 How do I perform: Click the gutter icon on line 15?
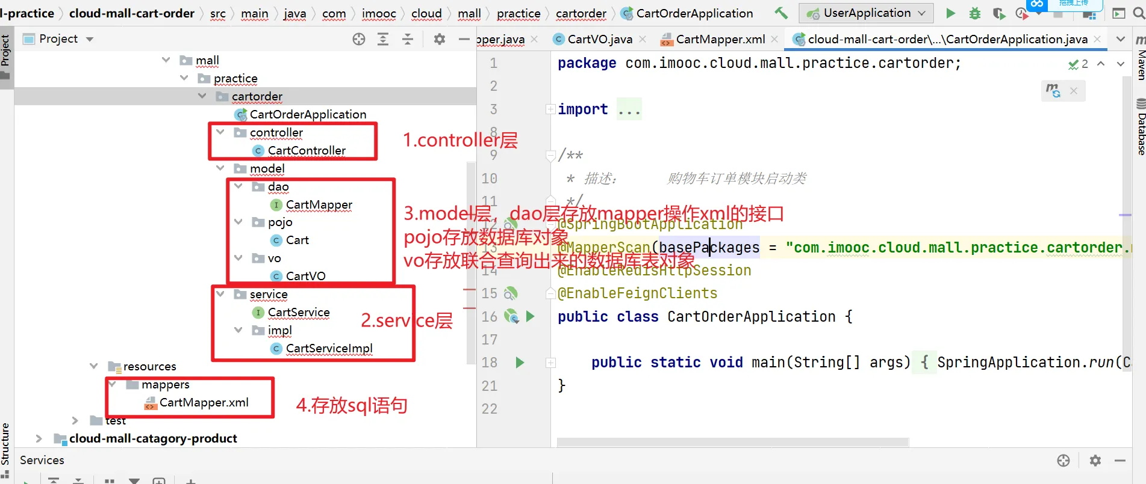click(x=511, y=293)
